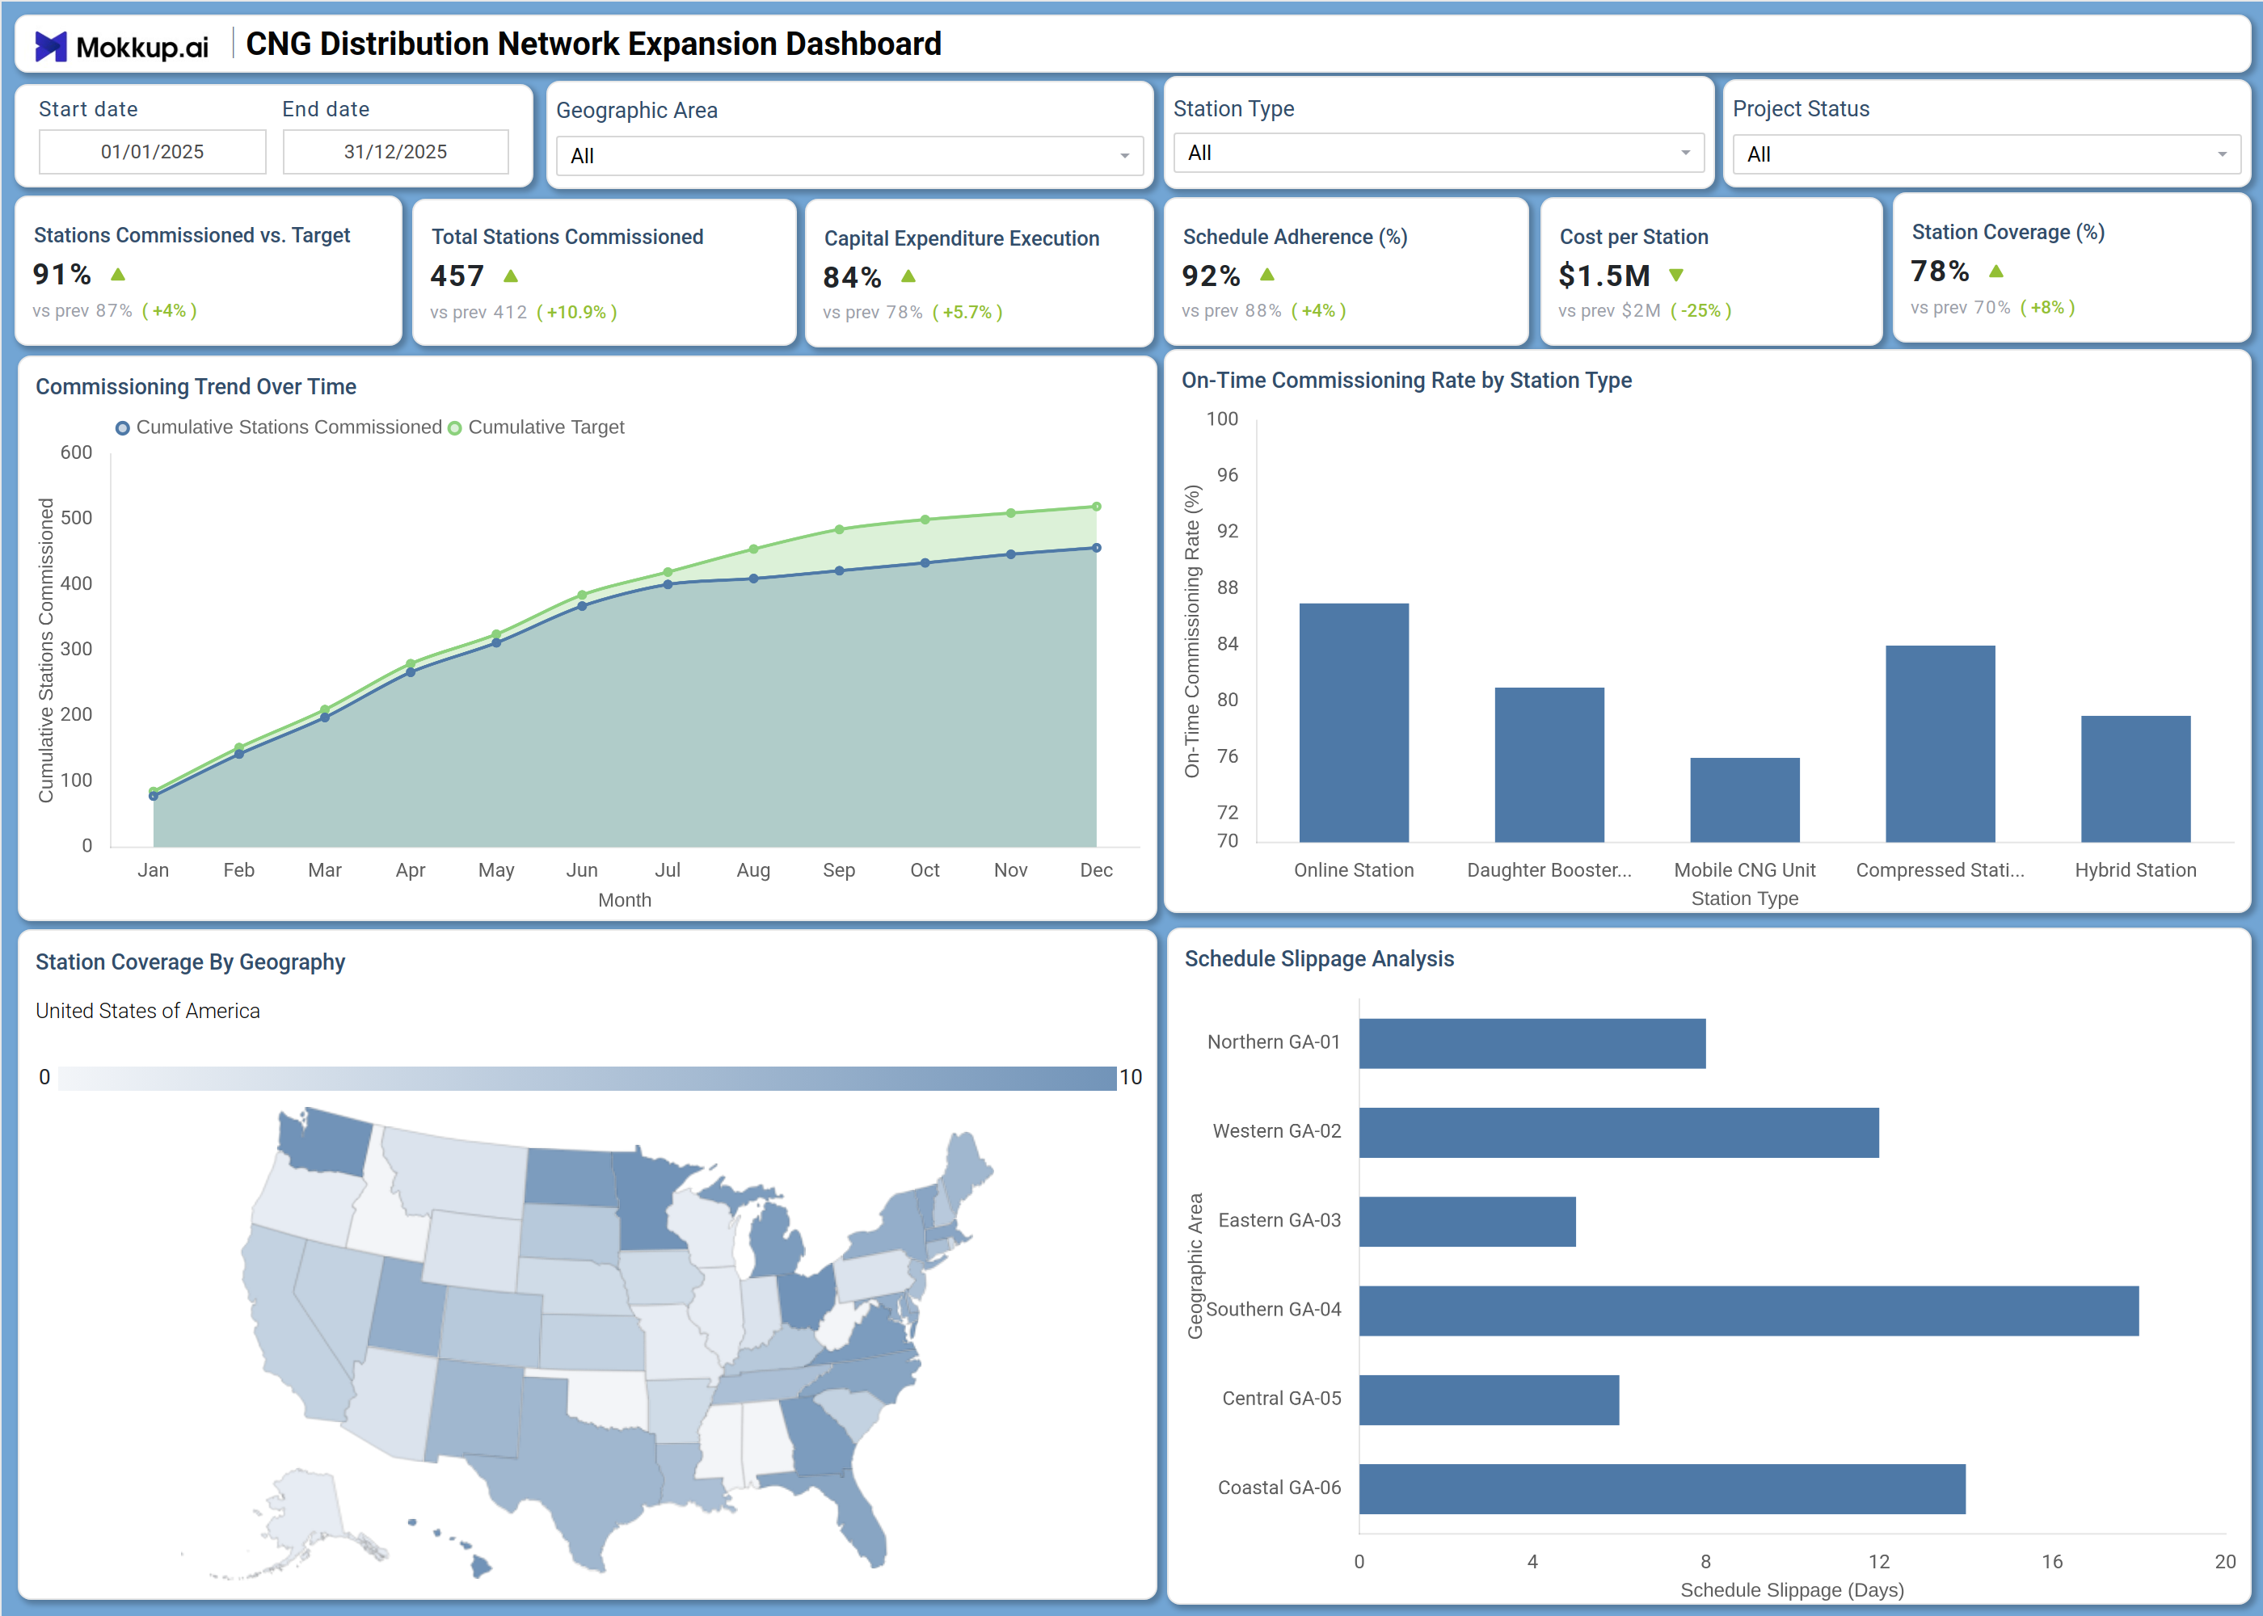Click the Dec point on Cumulative Target line
This screenshot has height=1616, width=2263.
1097,507
